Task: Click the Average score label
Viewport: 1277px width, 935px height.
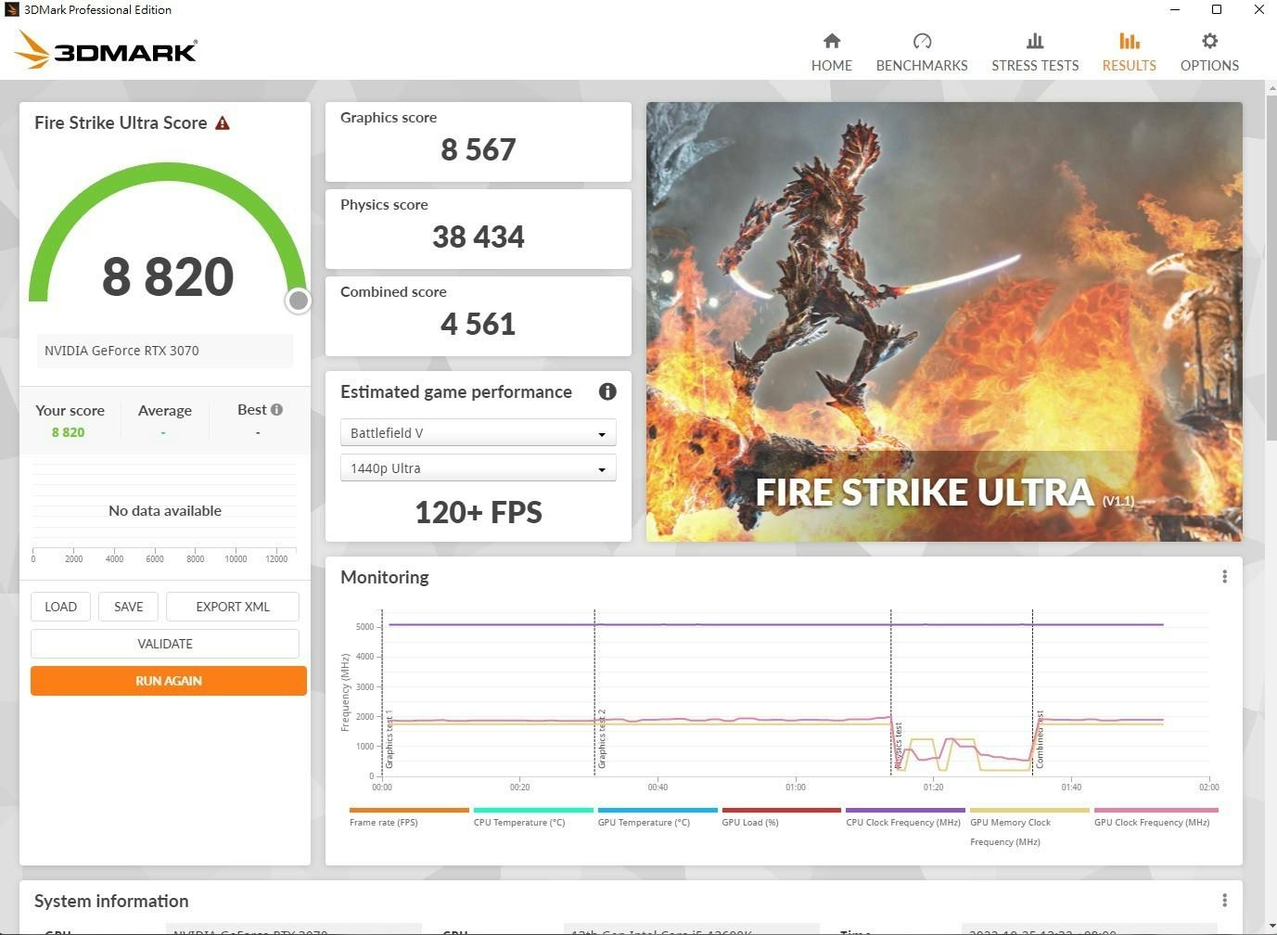Action: pyautogui.click(x=165, y=410)
